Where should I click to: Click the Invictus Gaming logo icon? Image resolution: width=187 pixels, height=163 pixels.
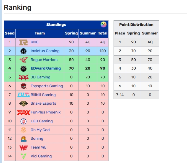(x=23, y=51)
